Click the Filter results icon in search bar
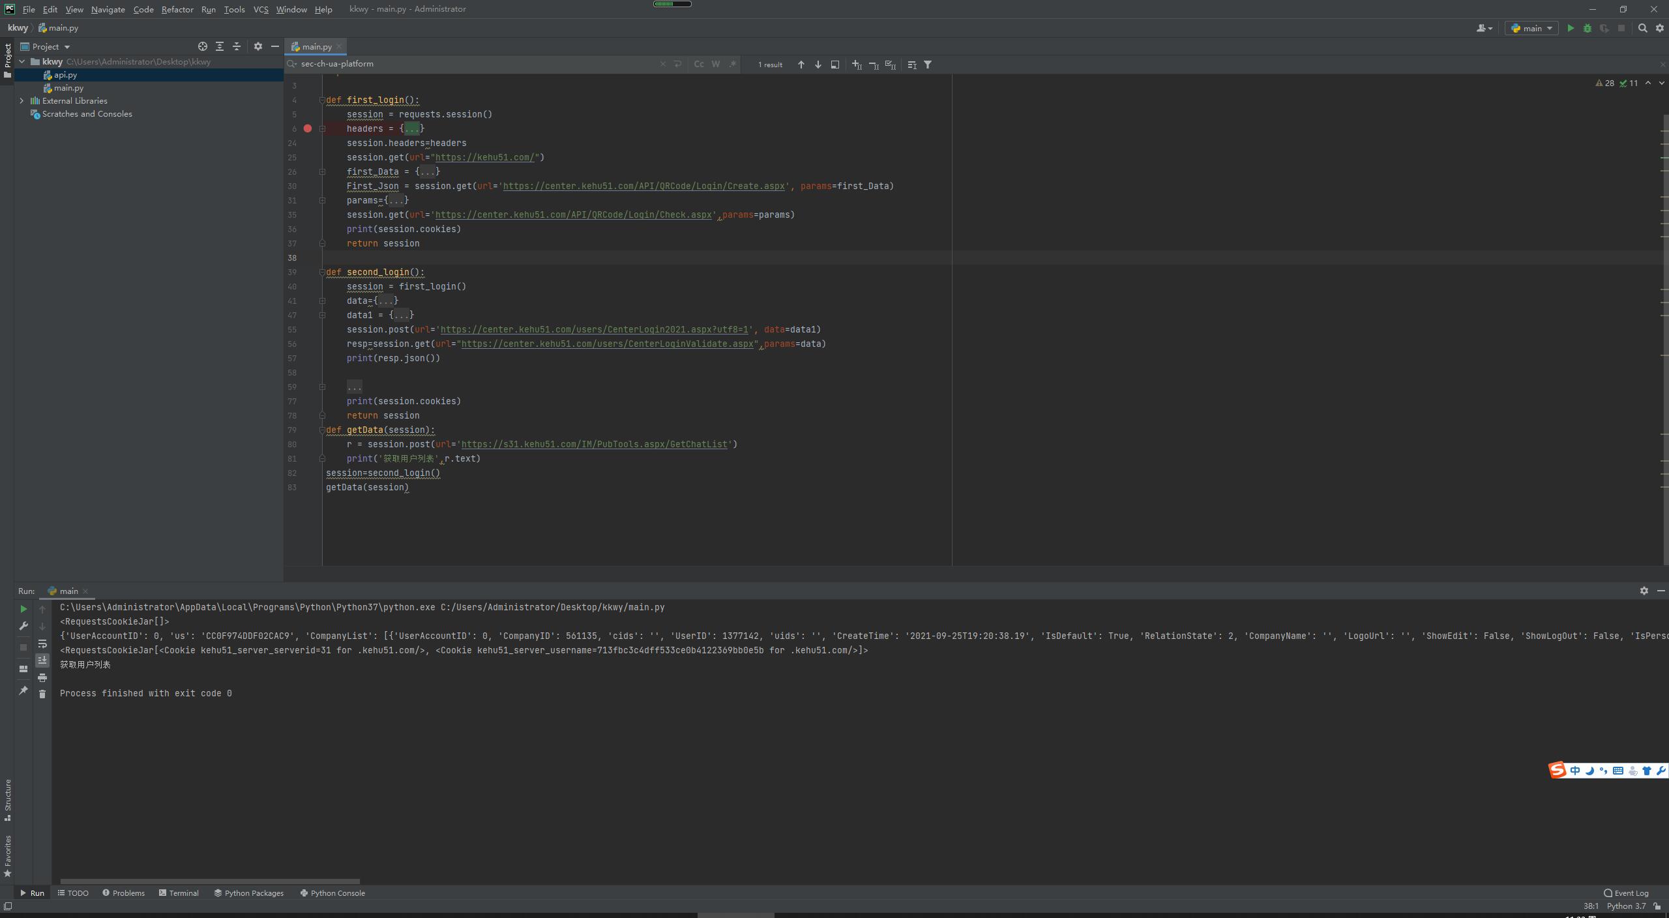 click(x=928, y=63)
